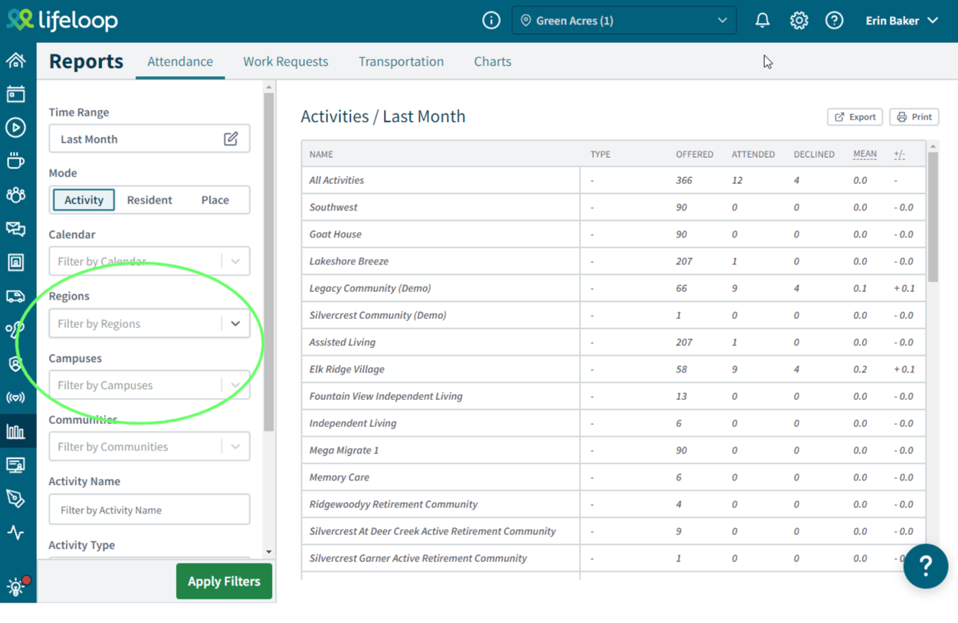Expand the Filter by Regions dropdown
This screenshot has height=623, width=958.
[235, 324]
